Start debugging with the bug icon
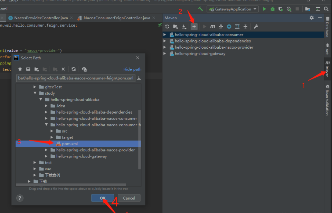This screenshot has height=213, width=332. tap(273, 9)
